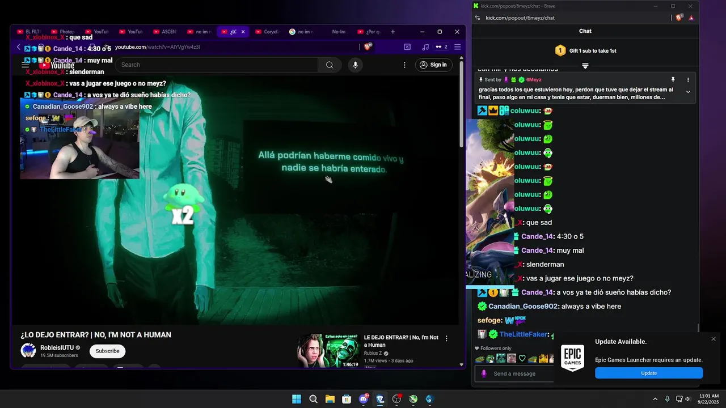Click the Sign in button on YouTube

point(433,65)
